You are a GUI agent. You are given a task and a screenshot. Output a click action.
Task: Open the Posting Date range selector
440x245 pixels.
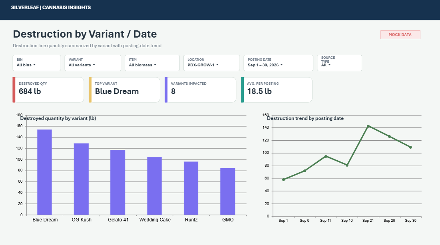(x=279, y=63)
